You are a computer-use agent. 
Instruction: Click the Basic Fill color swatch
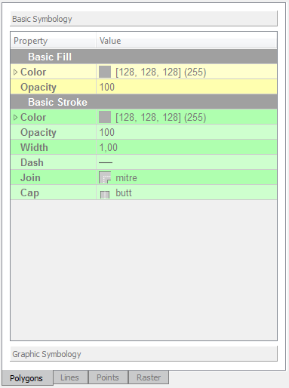point(105,72)
